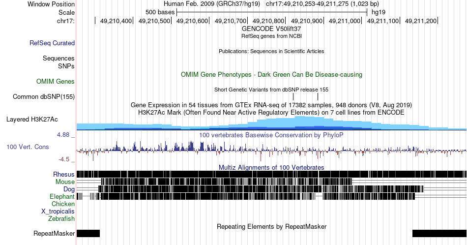Click the OMIM Genes track label
467x245 pixels.
click(x=55, y=81)
